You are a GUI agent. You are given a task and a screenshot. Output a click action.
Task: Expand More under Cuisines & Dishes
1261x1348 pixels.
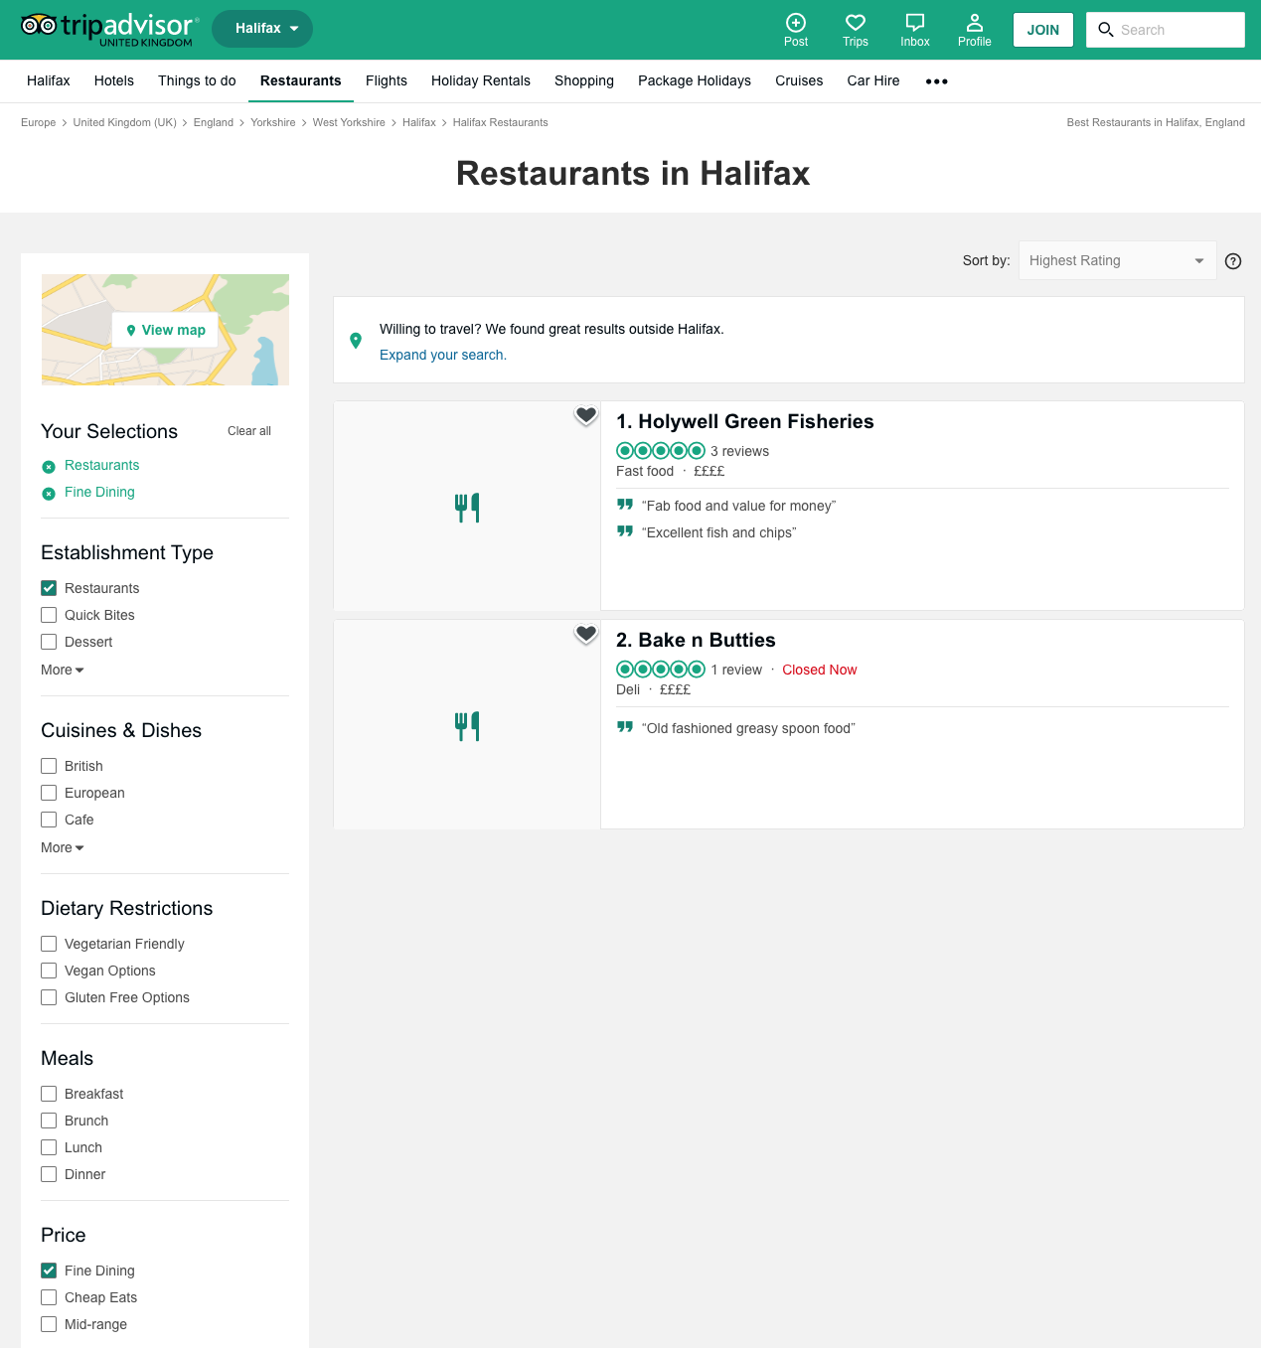pyautogui.click(x=62, y=847)
